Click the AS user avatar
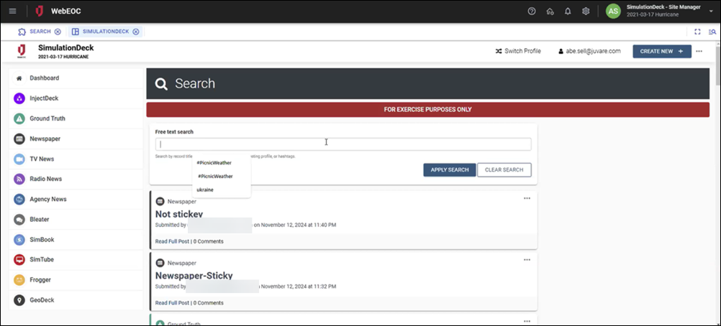 pos(613,11)
